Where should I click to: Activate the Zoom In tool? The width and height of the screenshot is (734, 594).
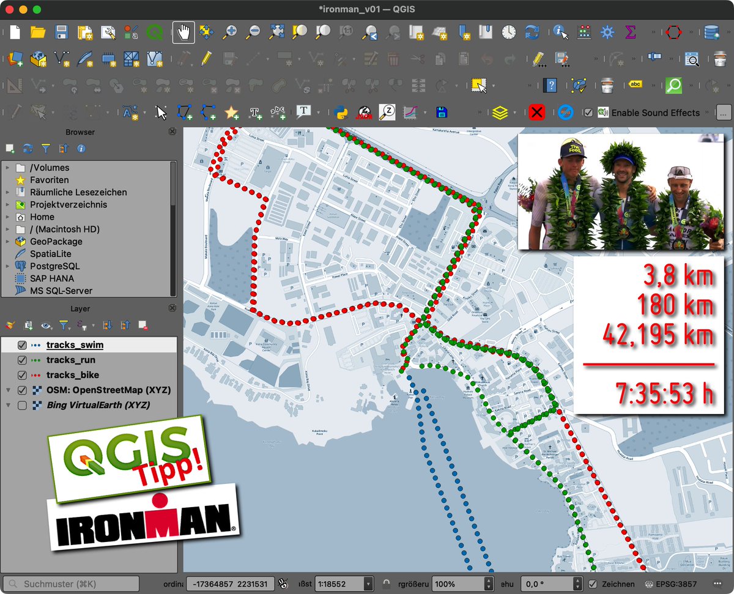click(229, 32)
